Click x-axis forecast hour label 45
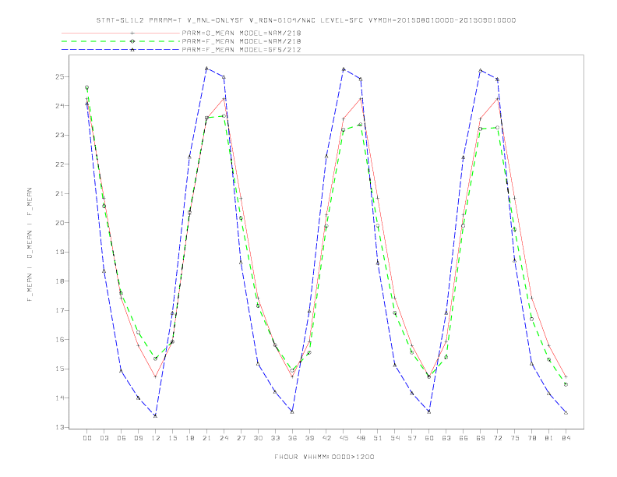The image size is (617, 477). [344, 438]
